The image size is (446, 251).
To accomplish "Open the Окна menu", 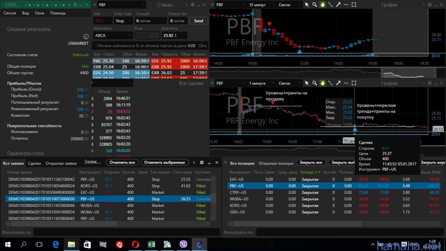I will tap(39, 13).
